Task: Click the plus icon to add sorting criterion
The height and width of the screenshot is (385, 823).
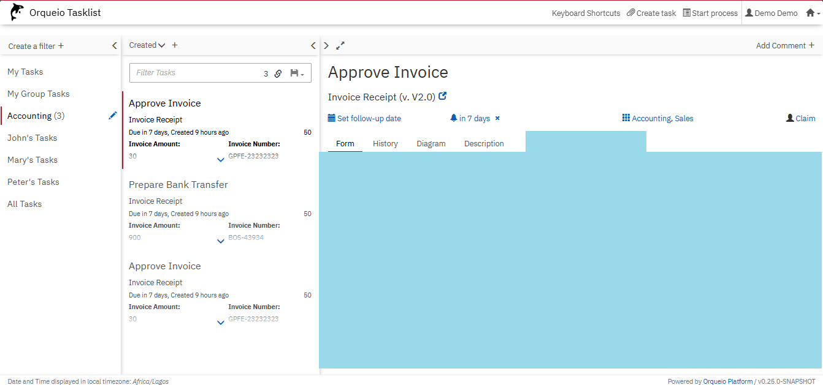Action: point(175,45)
